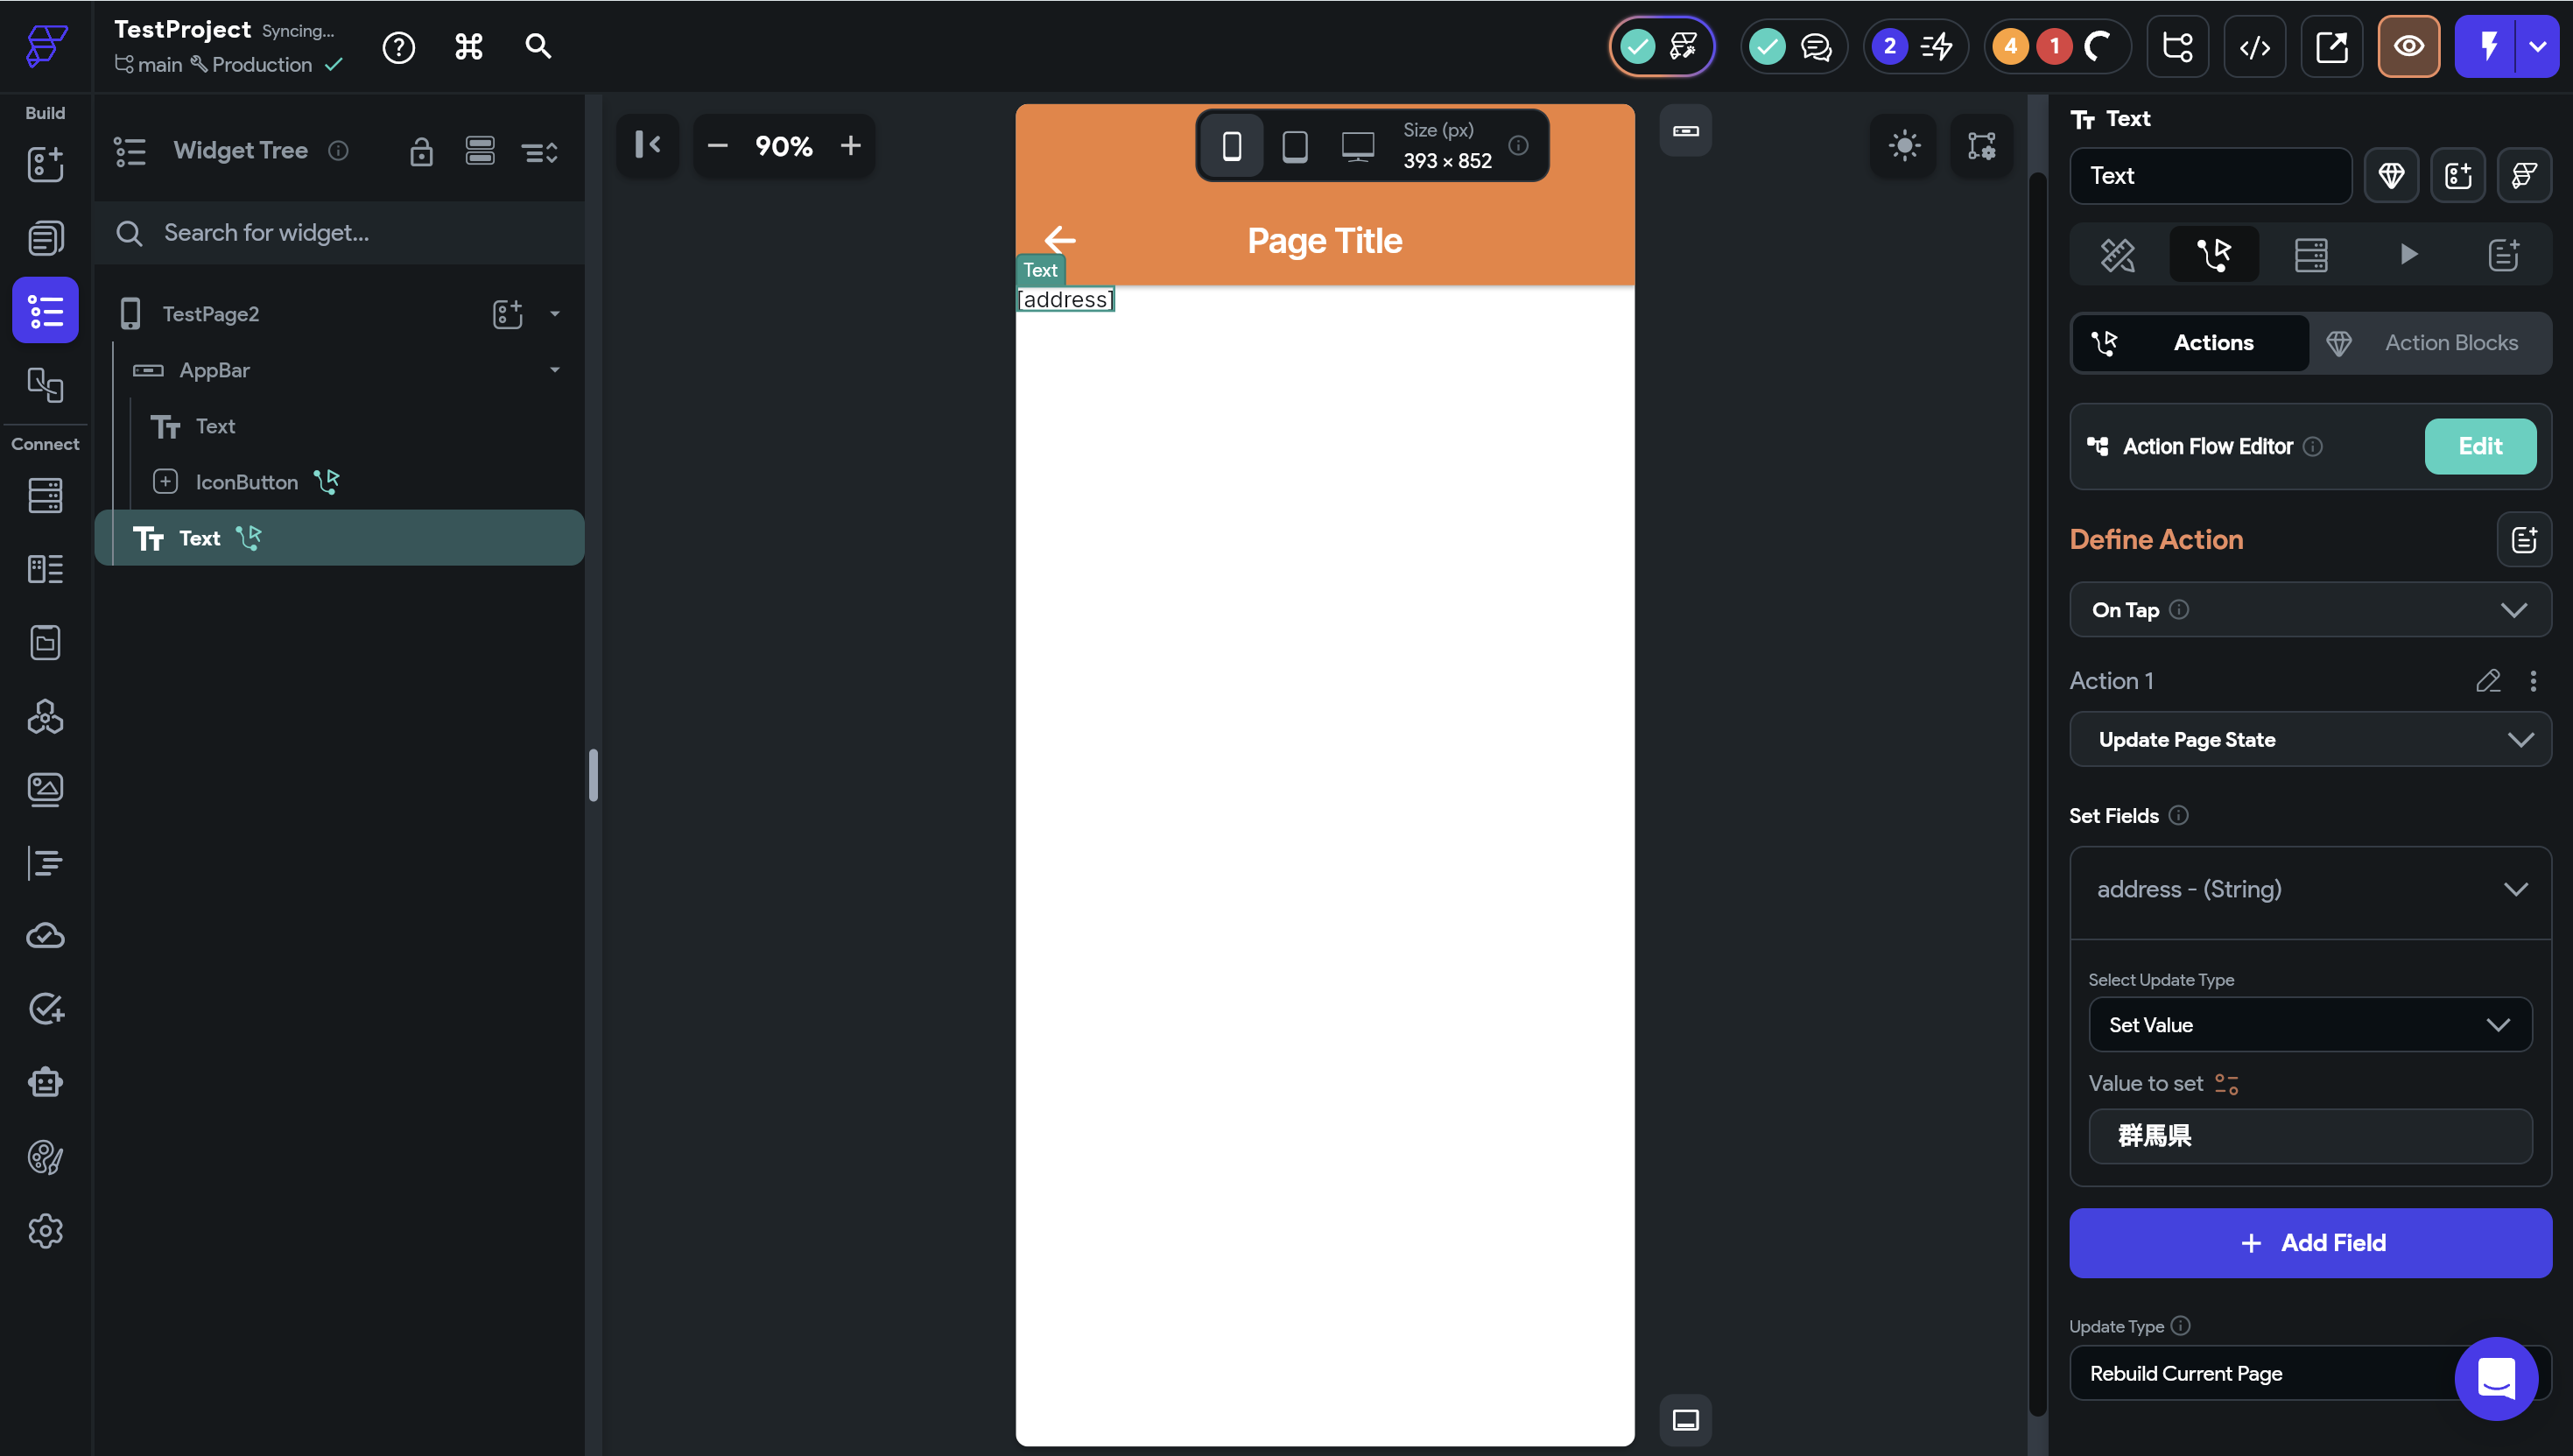Switch canvas to tablet device view
The height and width of the screenshot is (1456, 2573).
click(x=1295, y=146)
